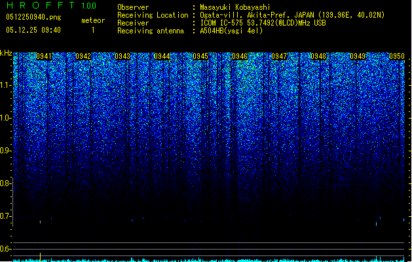Click the 0949 time marker
412x262 pixels.
point(358,56)
